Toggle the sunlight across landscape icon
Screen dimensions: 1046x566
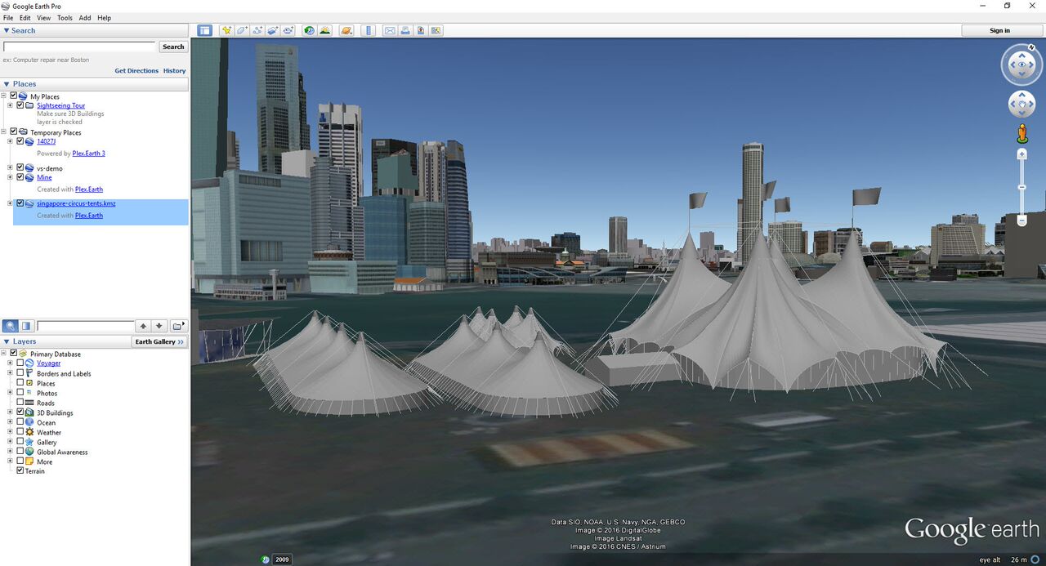(x=325, y=30)
